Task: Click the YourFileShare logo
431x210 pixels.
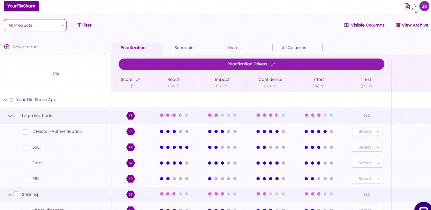Action: click(21, 6)
